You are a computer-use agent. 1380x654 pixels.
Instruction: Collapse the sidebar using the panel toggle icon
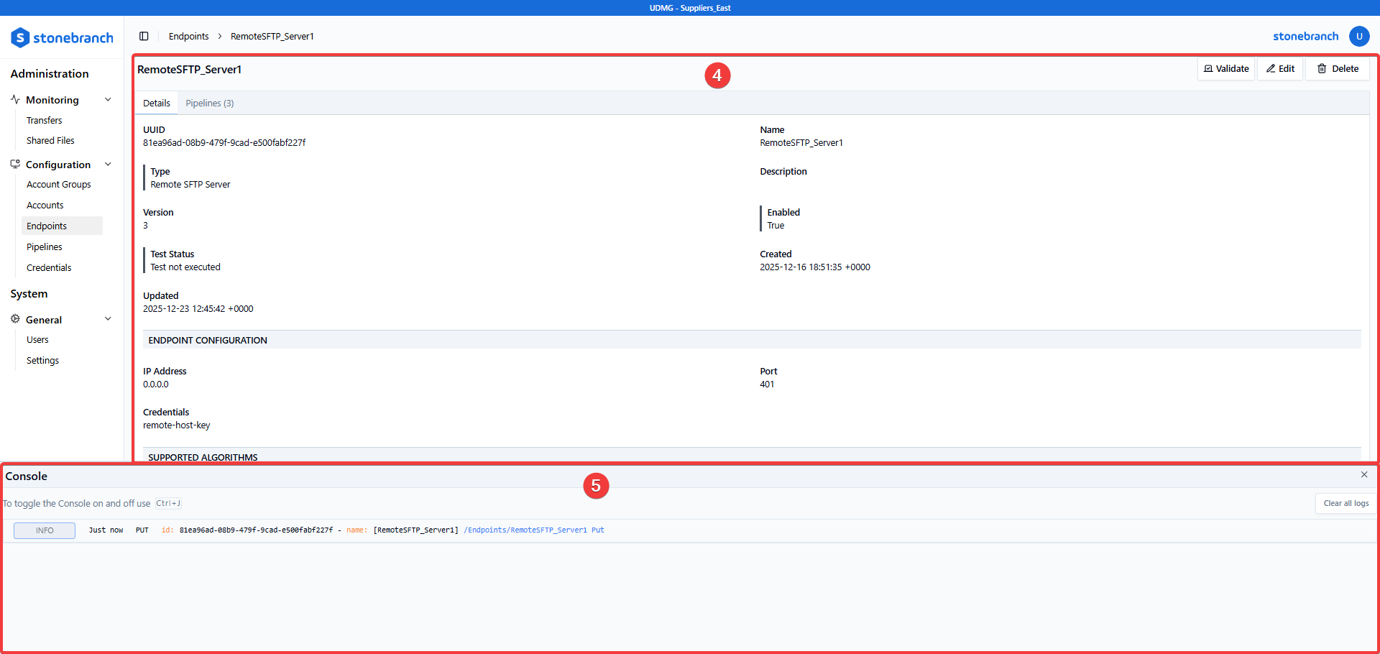coord(144,36)
